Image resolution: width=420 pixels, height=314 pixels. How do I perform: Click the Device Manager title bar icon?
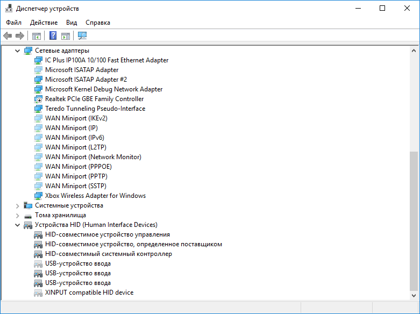pos(9,8)
